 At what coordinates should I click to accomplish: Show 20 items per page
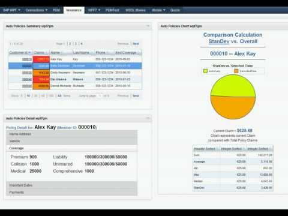tap(35, 95)
